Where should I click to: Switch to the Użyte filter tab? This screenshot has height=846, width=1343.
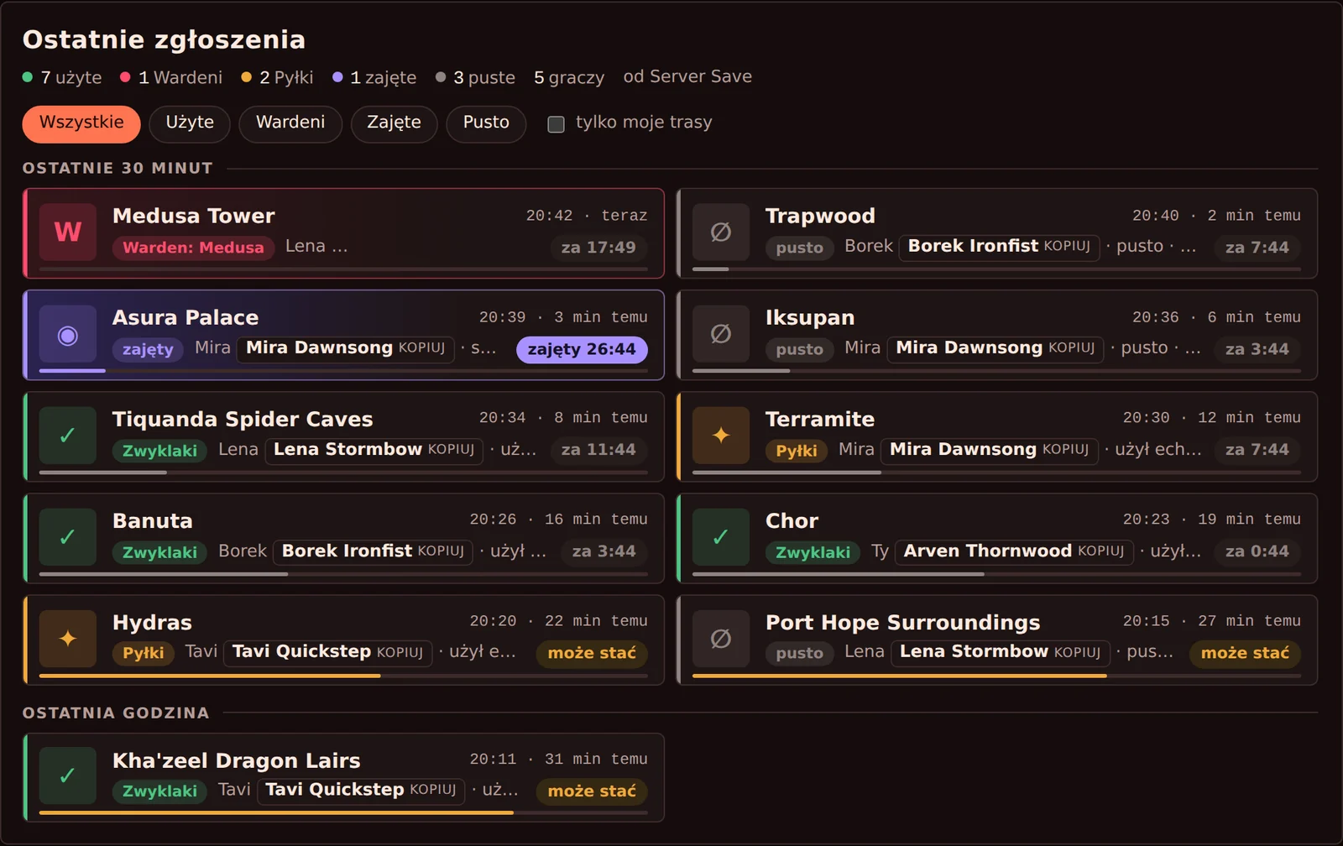tap(190, 123)
